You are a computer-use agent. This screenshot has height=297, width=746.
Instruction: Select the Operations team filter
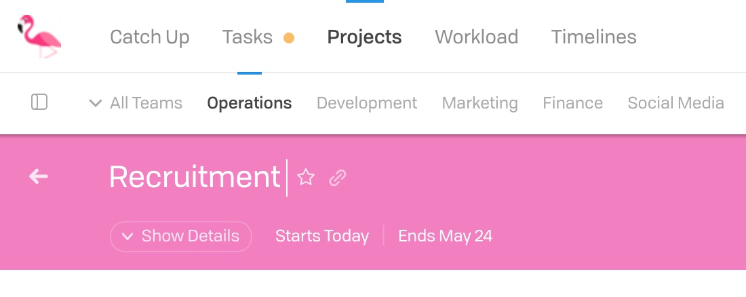click(250, 103)
